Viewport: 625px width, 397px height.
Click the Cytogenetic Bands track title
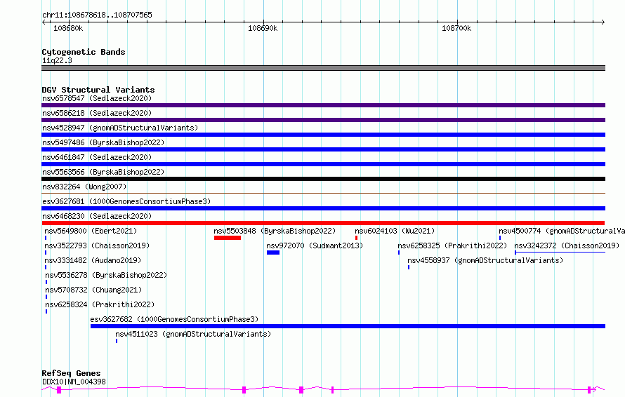click(84, 52)
